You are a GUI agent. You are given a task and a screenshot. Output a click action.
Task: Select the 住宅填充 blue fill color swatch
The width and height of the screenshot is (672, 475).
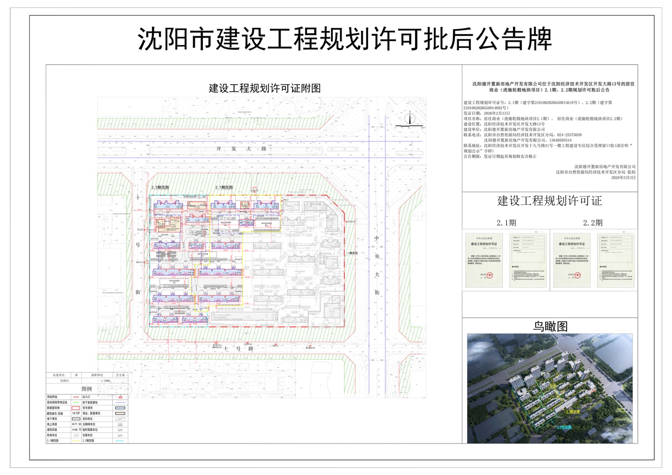click(x=120, y=408)
